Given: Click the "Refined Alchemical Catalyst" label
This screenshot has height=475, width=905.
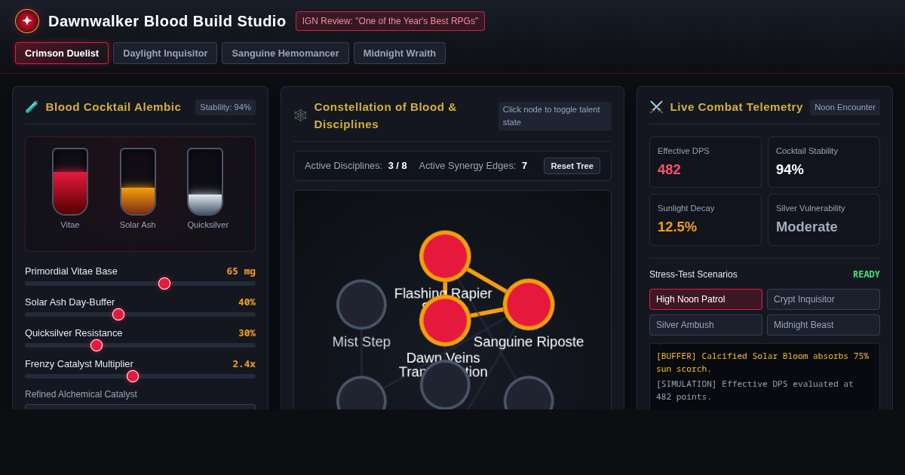Looking at the screenshot, I should 81,394.
